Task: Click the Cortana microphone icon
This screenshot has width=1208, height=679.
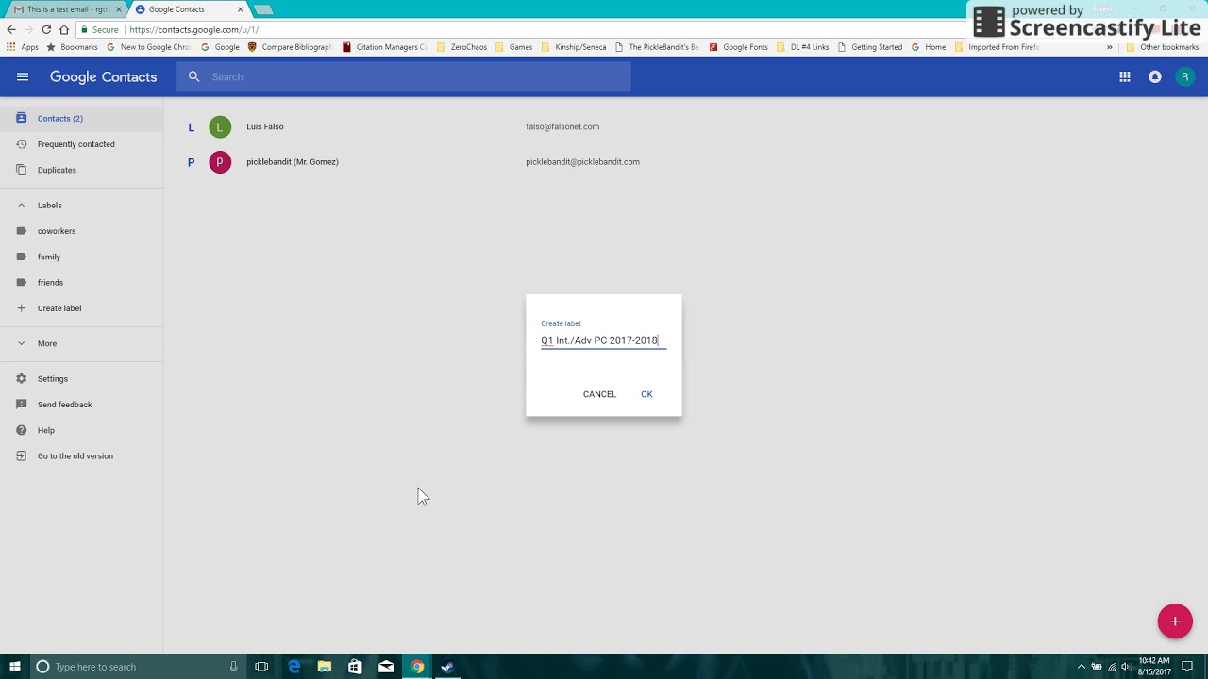Action: point(233,667)
